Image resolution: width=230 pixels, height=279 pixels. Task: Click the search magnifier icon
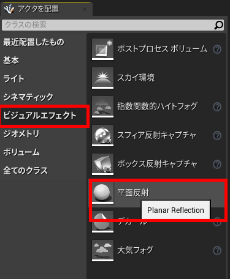[218, 25]
